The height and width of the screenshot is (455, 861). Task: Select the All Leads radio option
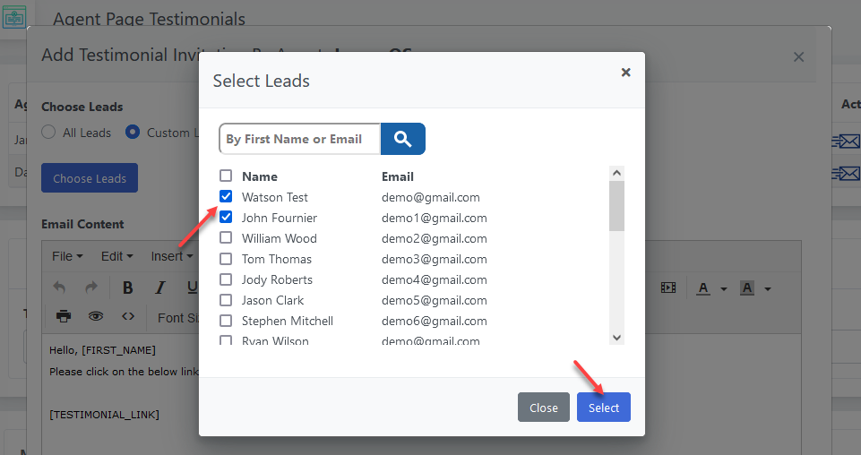coord(48,133)
